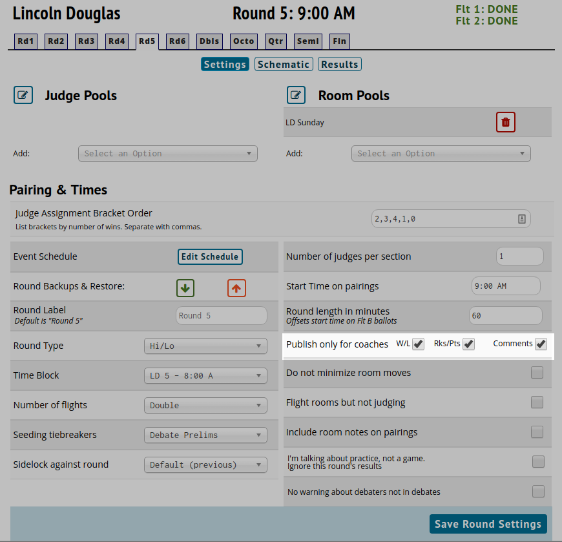Click the Judge Pools edit icon
The width and height of the screenshot is (562, 542).
23,95
